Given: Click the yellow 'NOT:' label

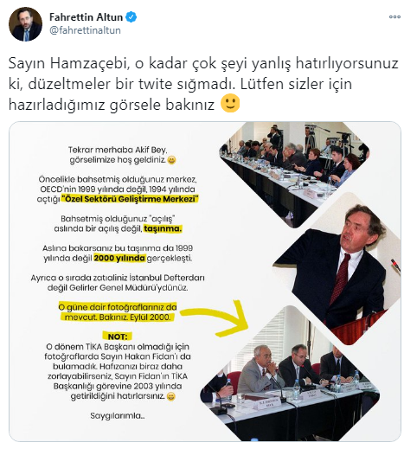Looking at the screenshot, I should (118, 337).
